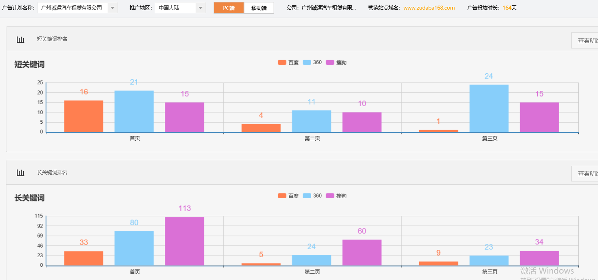
Task: Open the www.zudaba168.com site link
Action: (x=428, y=7)
